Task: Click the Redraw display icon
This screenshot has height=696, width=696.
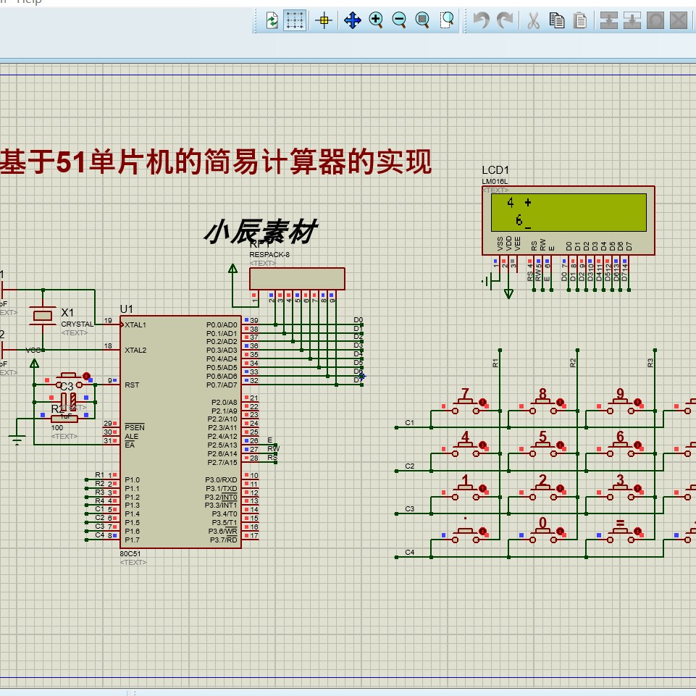Action: 272,20
